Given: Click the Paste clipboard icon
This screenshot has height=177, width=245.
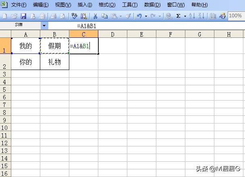Looking at the screenshot, I should point(114,16).
